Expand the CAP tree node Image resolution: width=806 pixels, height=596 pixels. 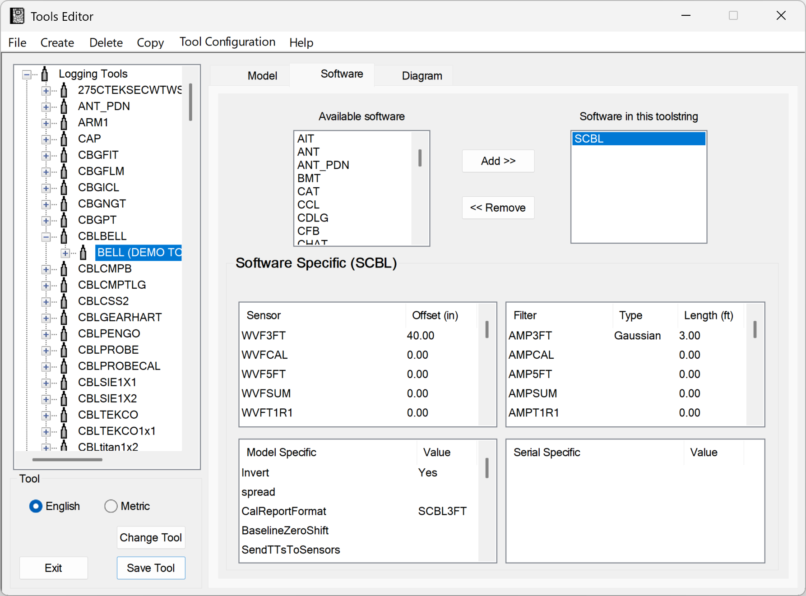click(46, 139)
